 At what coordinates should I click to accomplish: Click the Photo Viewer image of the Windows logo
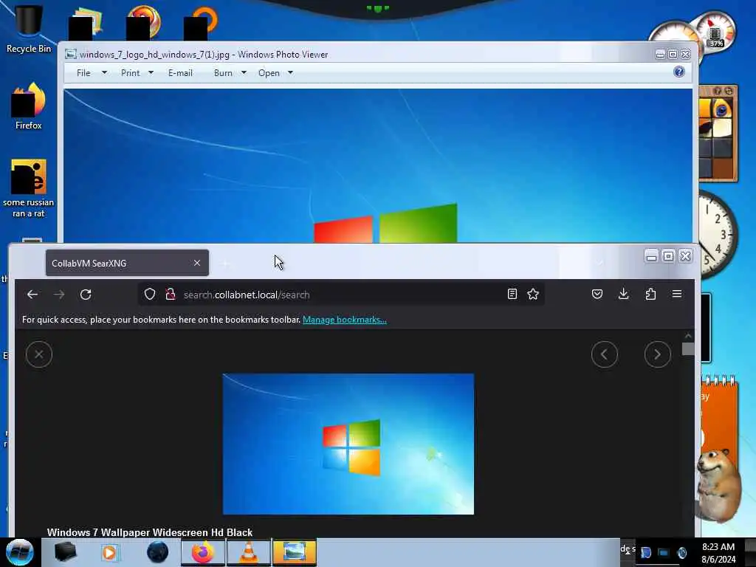(x=378, y=165)
